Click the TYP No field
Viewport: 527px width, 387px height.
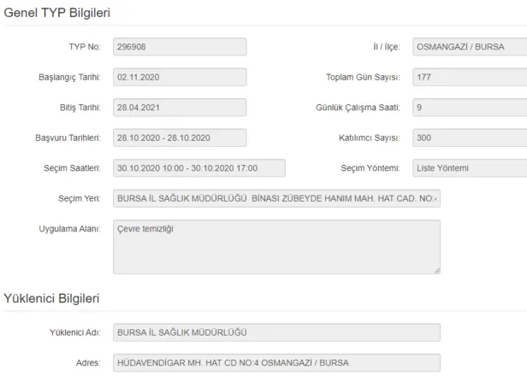(x=180, y=47)
